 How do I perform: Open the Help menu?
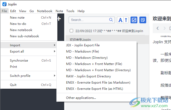tap(81, 11)
